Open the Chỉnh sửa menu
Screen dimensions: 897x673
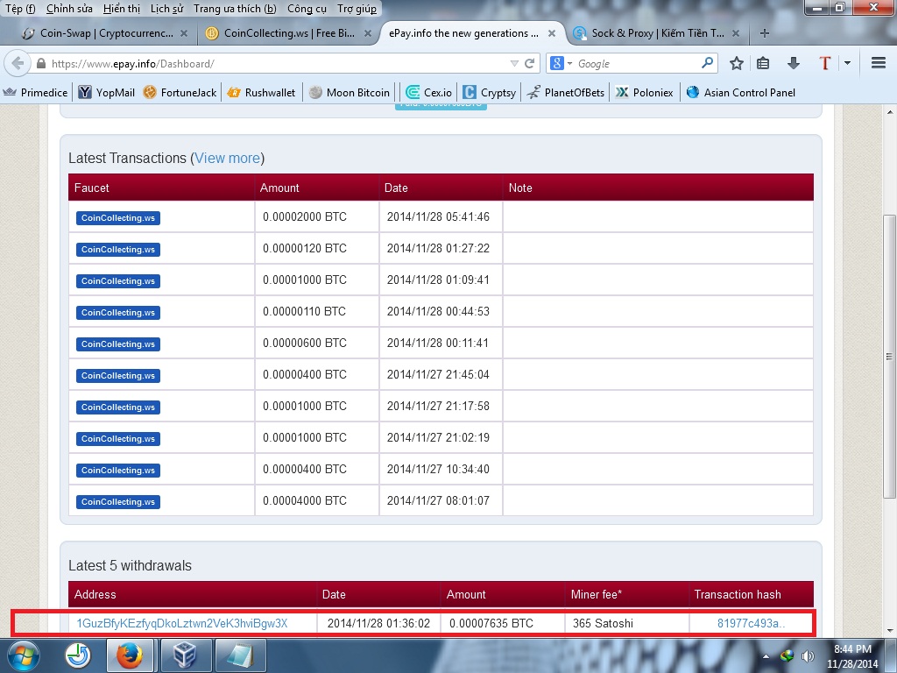(x=69, y=9)
